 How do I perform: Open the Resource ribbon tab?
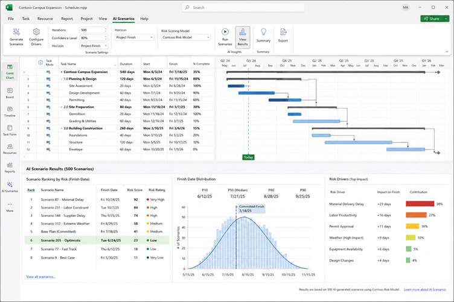pyautogui.click(x=45, y=19)
